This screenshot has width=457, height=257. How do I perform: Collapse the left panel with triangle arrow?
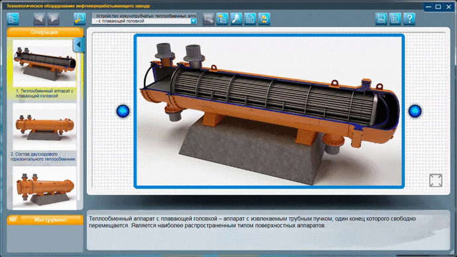[x=78, y=45]
